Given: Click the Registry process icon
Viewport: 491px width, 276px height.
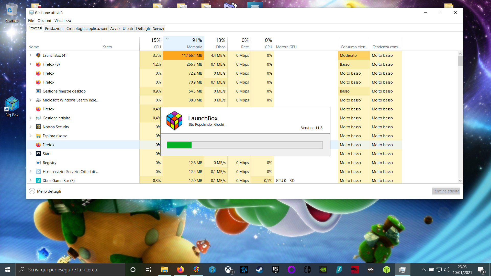Looking at the screenshot, I should pos(38,163).
